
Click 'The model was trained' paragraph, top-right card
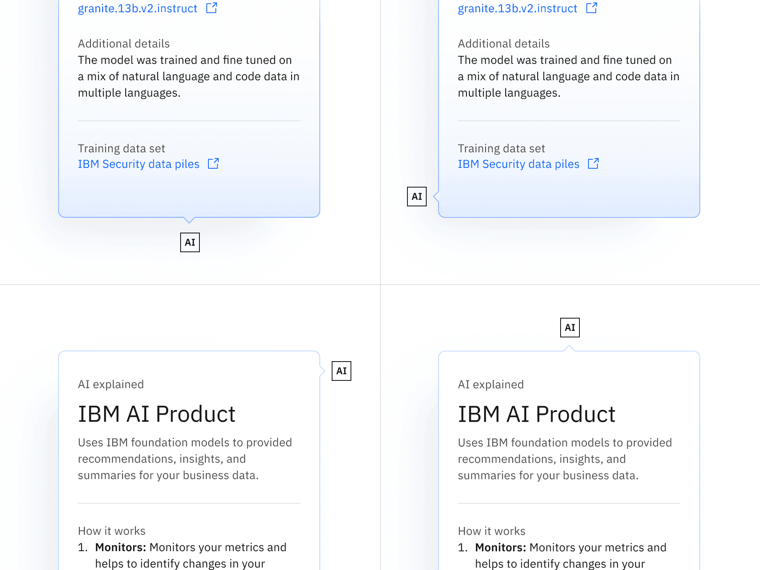point(569,76)
